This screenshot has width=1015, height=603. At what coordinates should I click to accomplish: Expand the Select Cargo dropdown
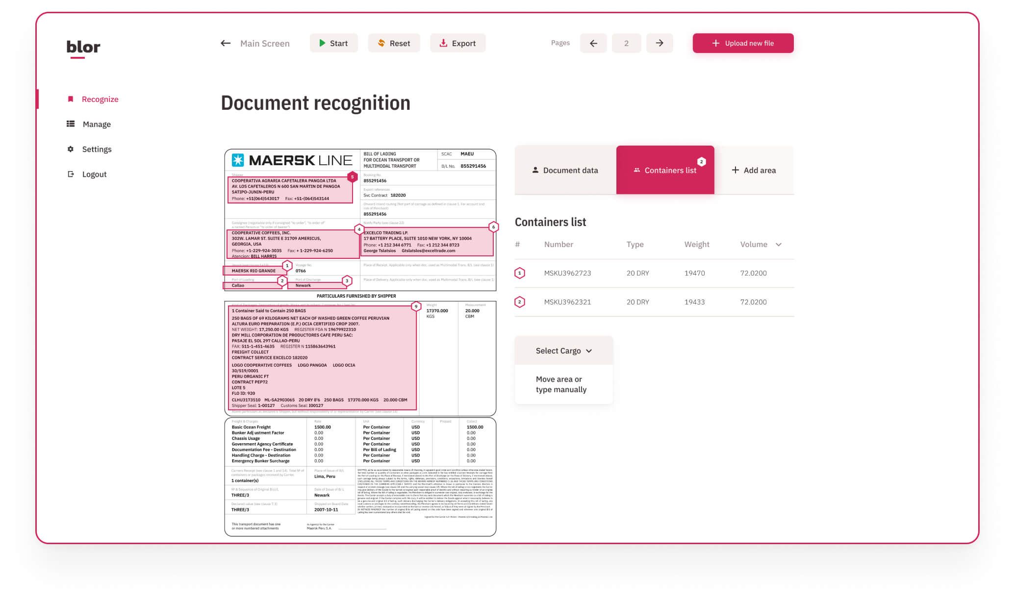pos(564,351)
